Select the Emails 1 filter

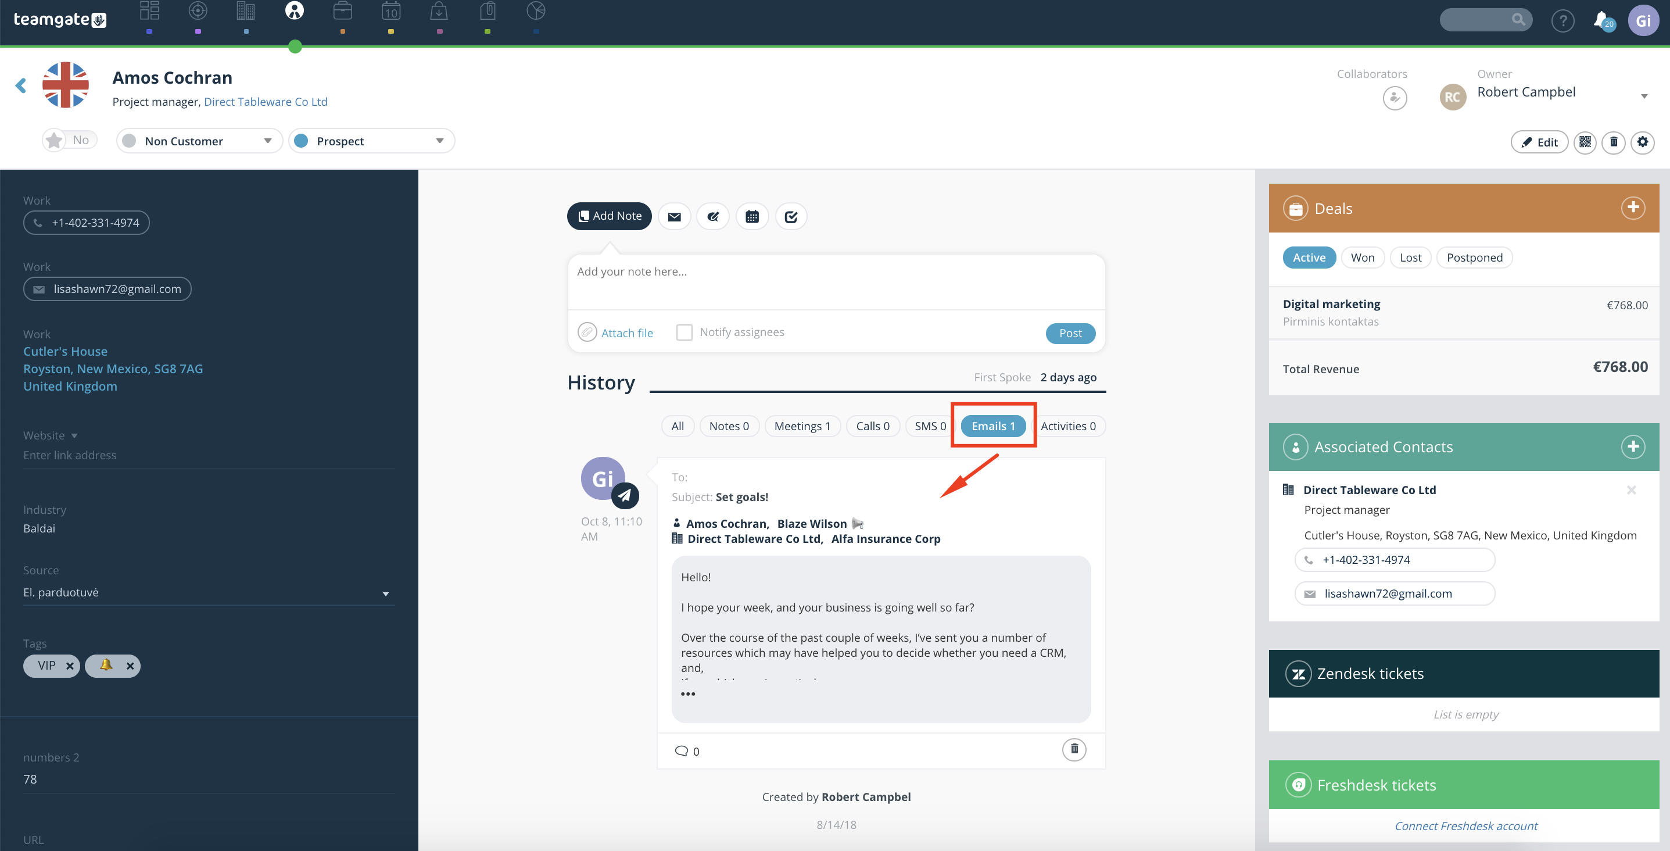coord(992,426)
